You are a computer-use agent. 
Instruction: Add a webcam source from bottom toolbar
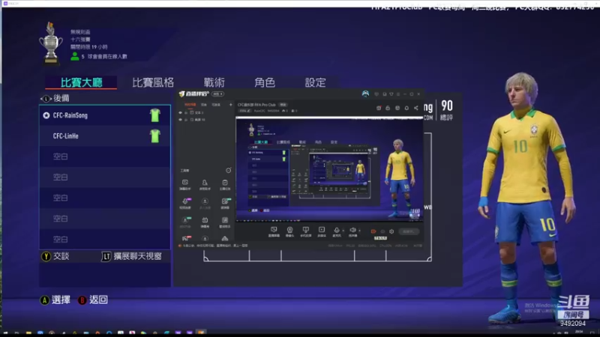(x=289, y=231)
